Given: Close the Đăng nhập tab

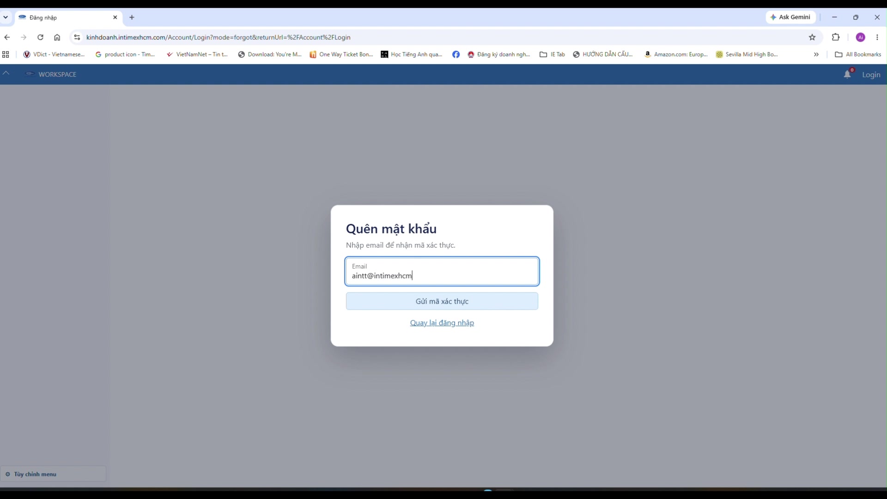Looking at the screenshot, I should [115, 18].
